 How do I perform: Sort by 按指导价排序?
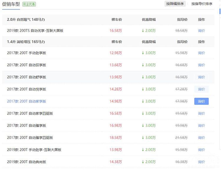pyautogui.click(x=202, y=4)
